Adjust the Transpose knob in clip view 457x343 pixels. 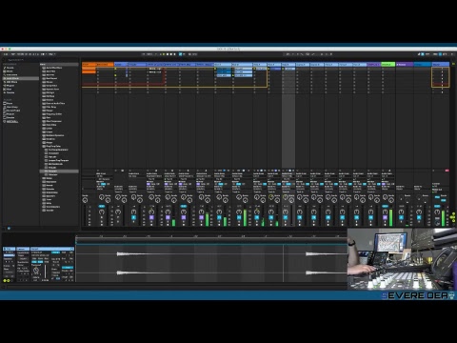[36, 271]
